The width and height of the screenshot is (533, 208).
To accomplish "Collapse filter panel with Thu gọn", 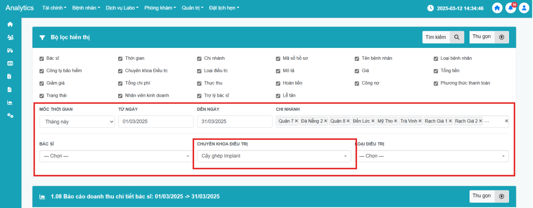I will pyautogui.click(x=489, y=37).
